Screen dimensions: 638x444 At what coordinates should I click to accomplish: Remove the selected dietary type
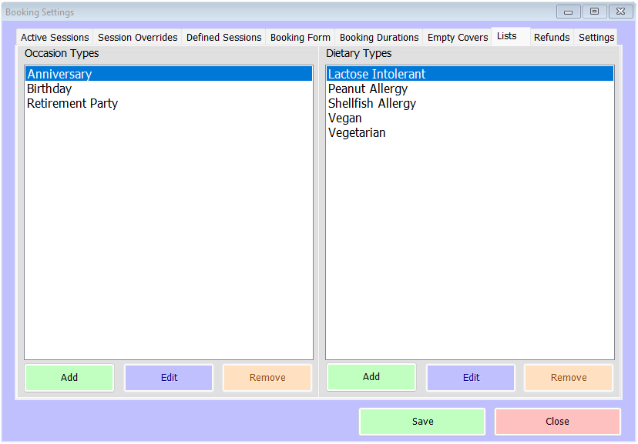coord(569,378)
